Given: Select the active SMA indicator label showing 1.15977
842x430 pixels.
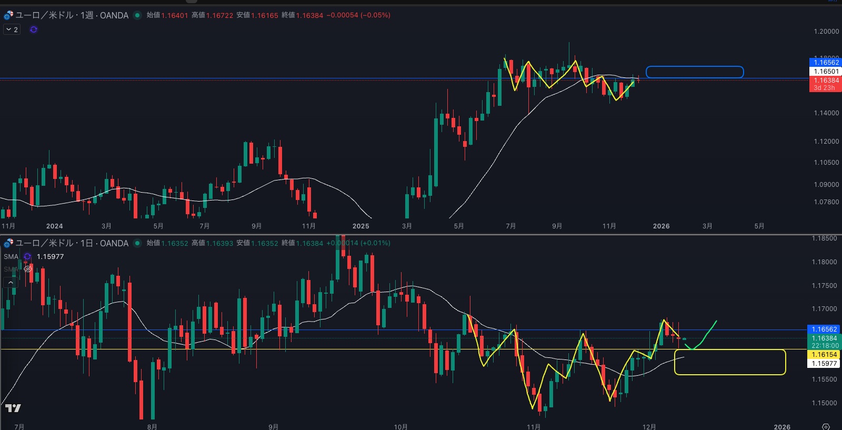Looking at the screenshot, I should point(11,257).
